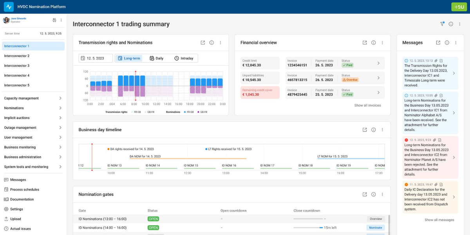This screenshot has width=470, height=235.
Task: Switch chart to Daily timescale
Action: pyautogui.click(x=156, y=58)
